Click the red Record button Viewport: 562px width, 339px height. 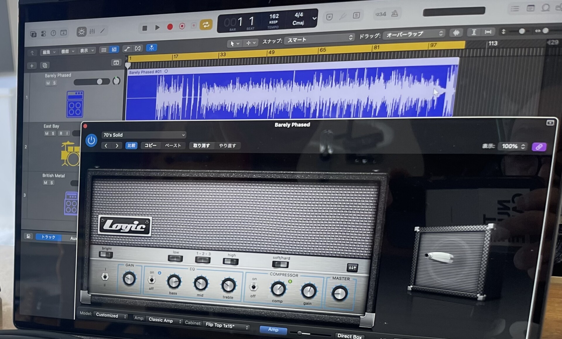coord(170,27)
